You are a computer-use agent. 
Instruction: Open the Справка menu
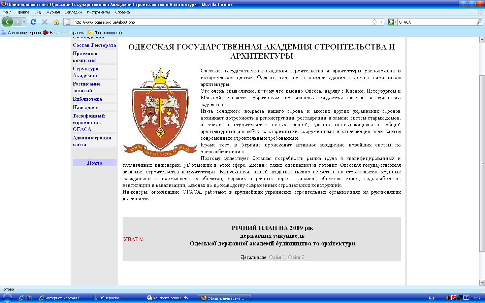point(122,12)
